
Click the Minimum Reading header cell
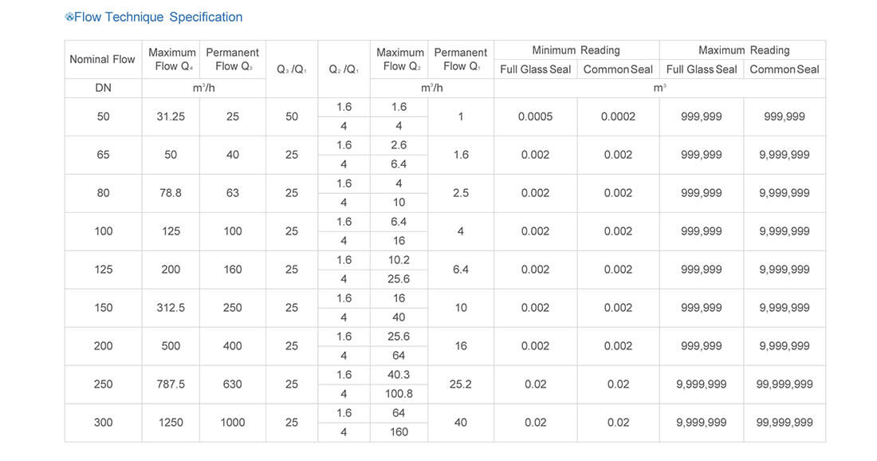[576, 50]
